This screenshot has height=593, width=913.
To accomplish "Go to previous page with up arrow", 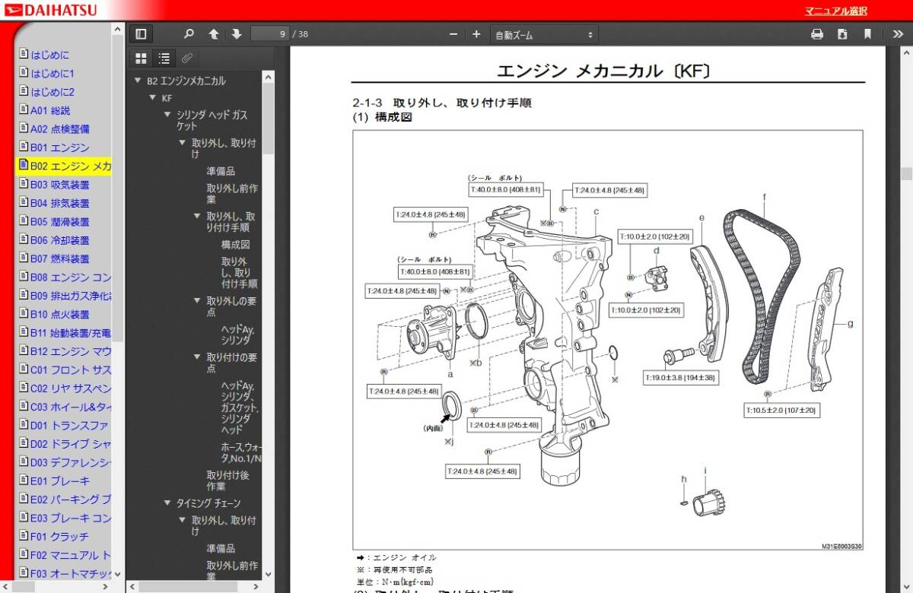I will point(214,34).
